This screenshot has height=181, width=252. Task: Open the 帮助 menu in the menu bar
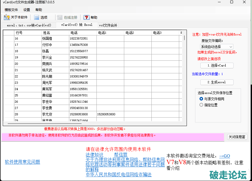[39, 10]
